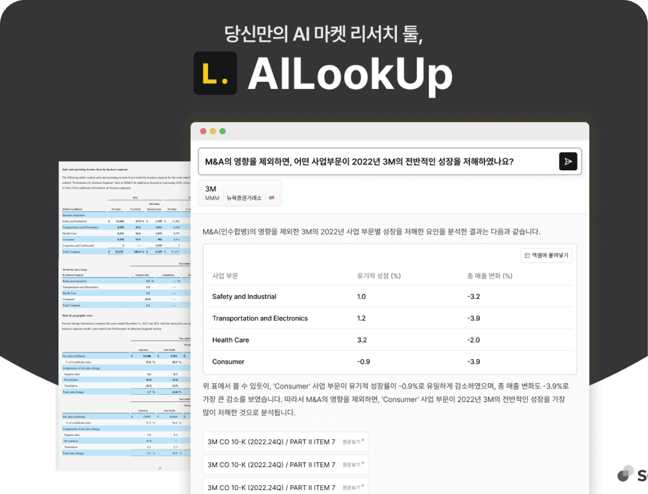Select the Health Care row label

231,340
